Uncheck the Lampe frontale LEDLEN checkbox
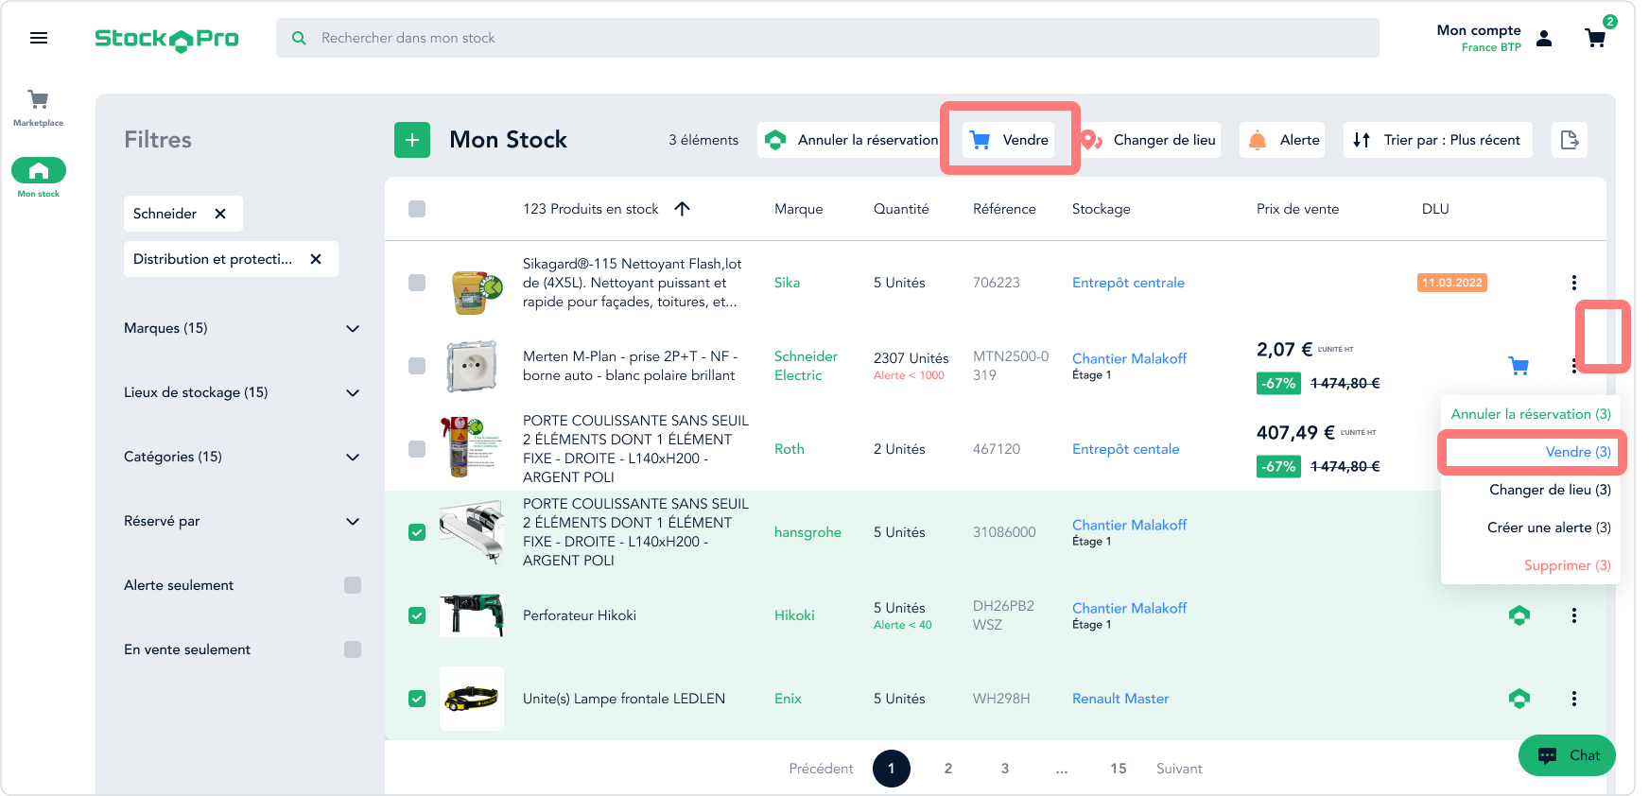Viewport: 1649px width, 796px height. coord(417,699)
